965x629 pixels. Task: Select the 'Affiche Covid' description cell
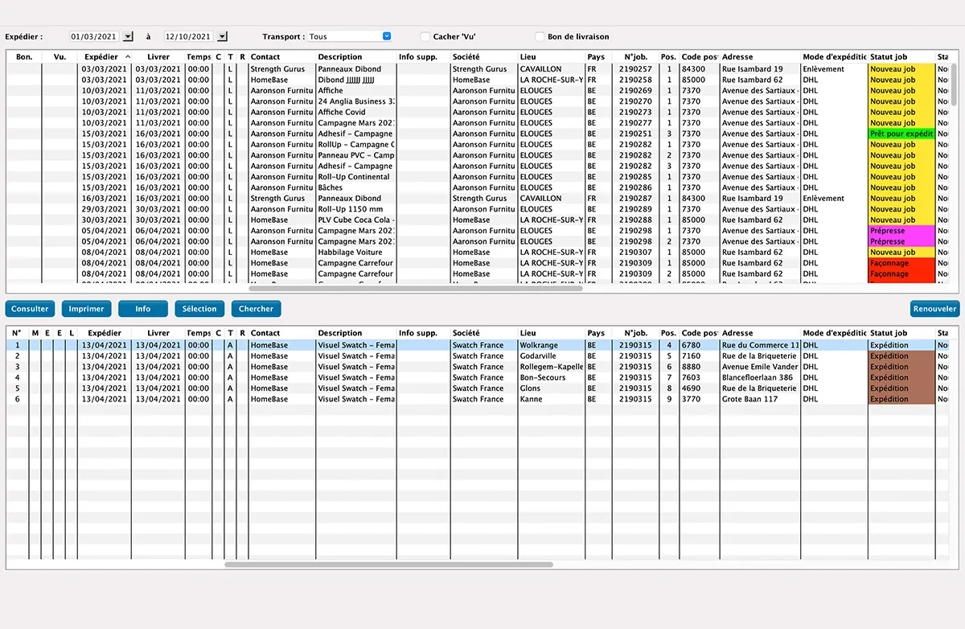[x=355, y=112]
